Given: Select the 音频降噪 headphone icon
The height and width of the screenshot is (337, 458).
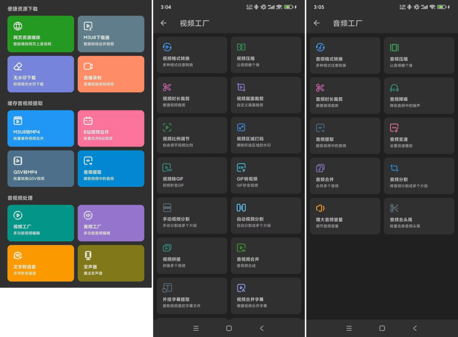Looking at the screenshot, I should click(x=394, y=88).
